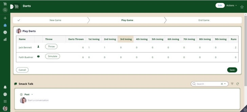Click the Edit button in header

pos(220,6)
